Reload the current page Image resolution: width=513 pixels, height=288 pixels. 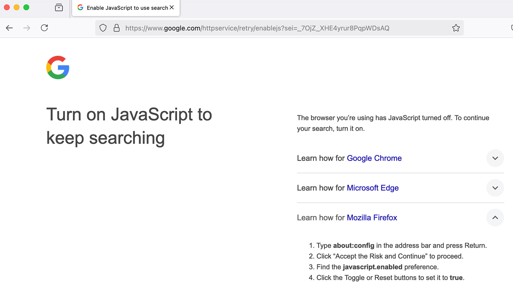tap(44, 28)
